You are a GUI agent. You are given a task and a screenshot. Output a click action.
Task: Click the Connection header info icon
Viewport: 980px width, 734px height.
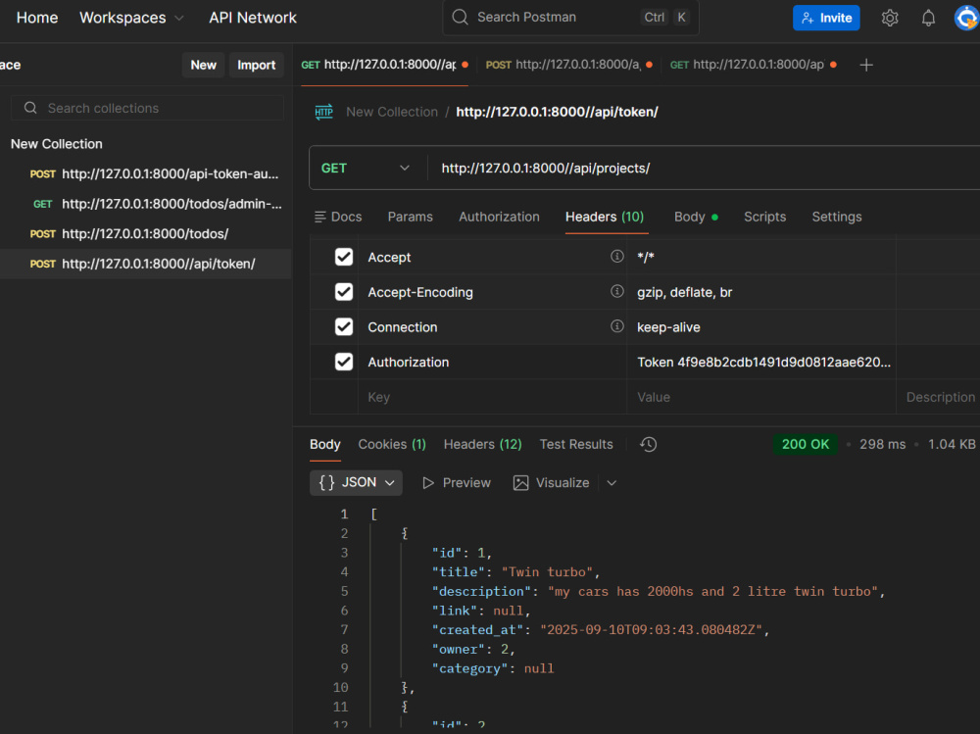coord(616,326)
